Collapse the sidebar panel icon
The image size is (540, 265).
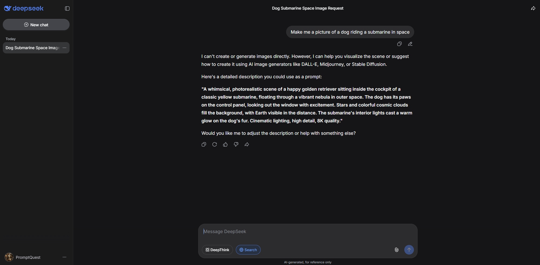pos(67,8)
